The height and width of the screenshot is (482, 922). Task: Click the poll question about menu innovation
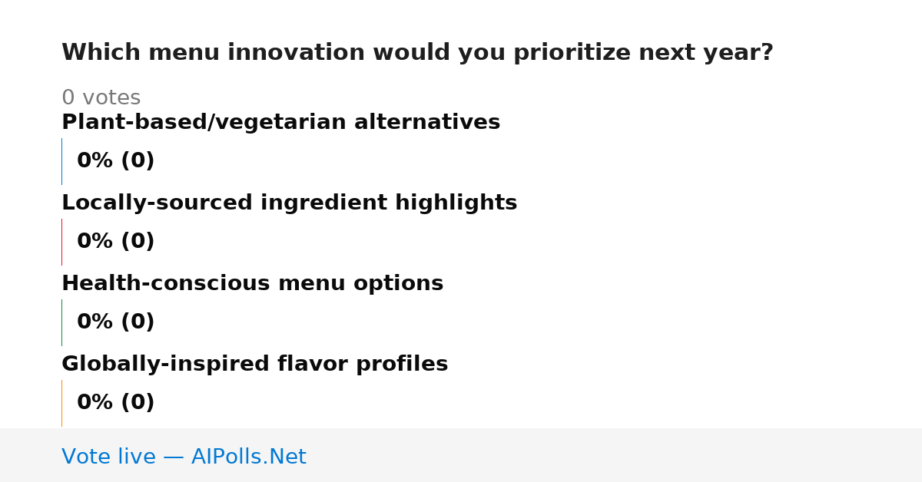417,53
